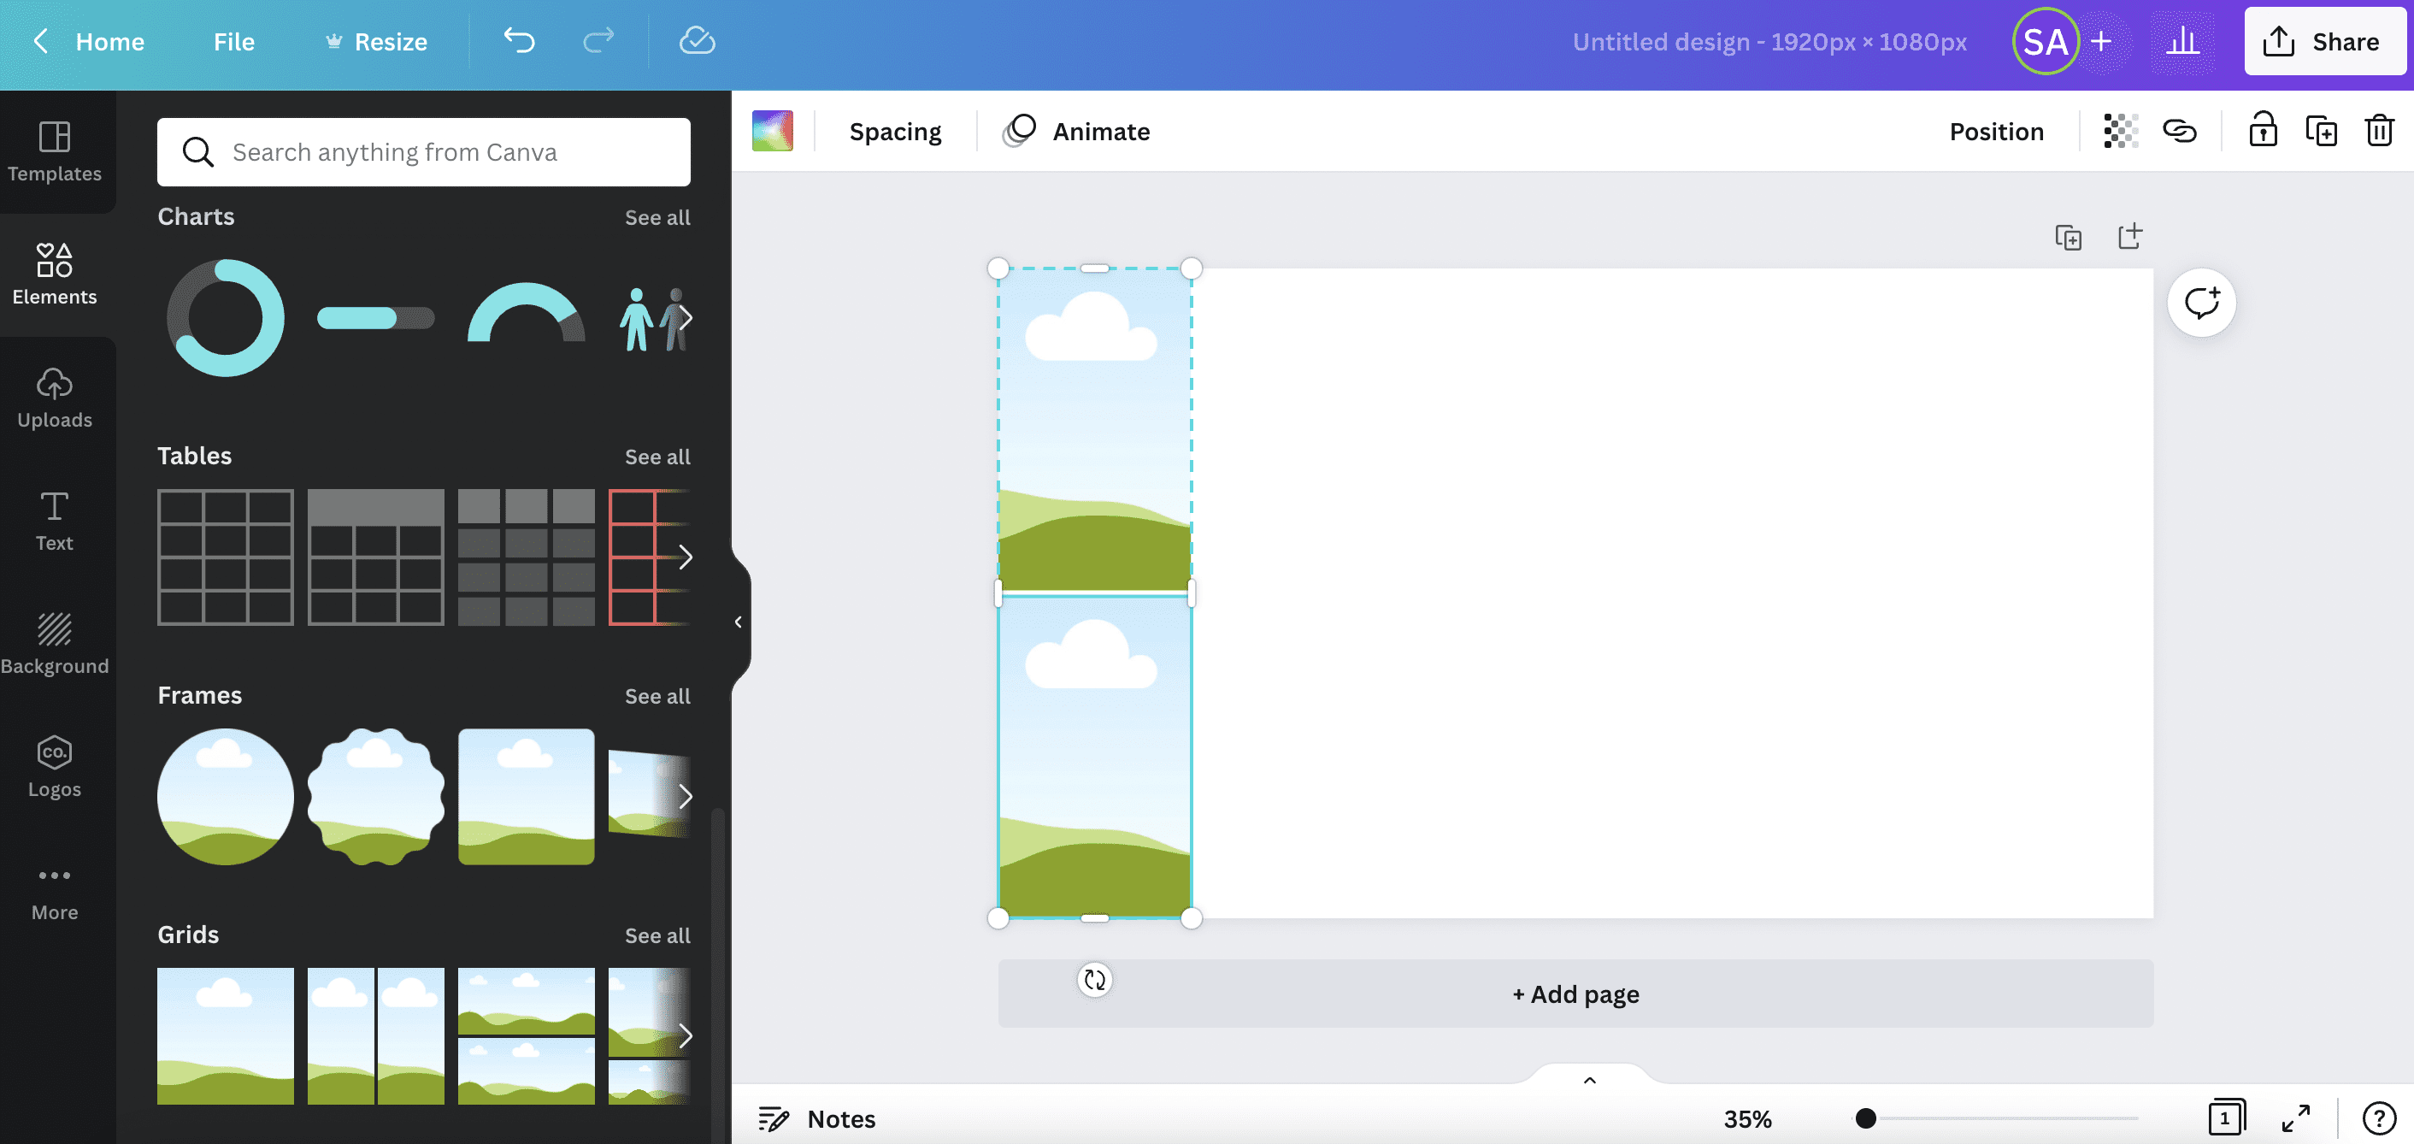Open the gradient color swatch picker

[x=772, y=132]
